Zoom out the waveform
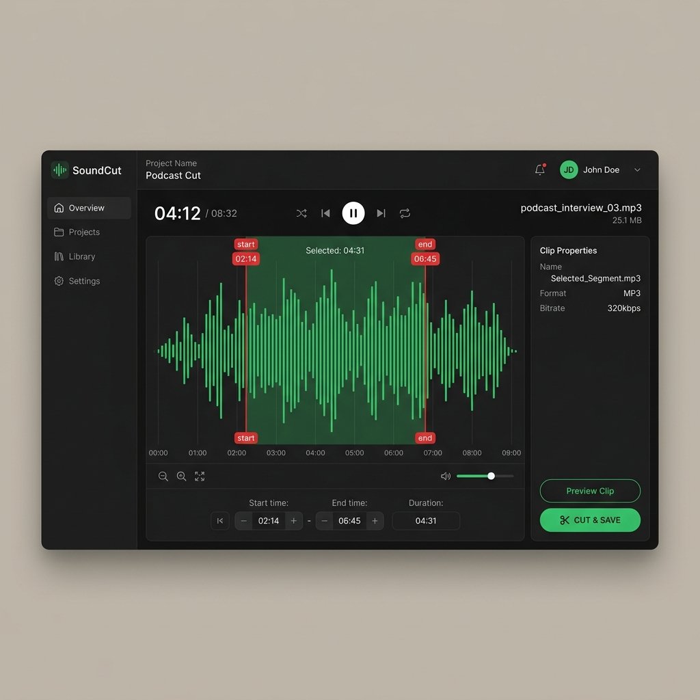 pos(163,476)
